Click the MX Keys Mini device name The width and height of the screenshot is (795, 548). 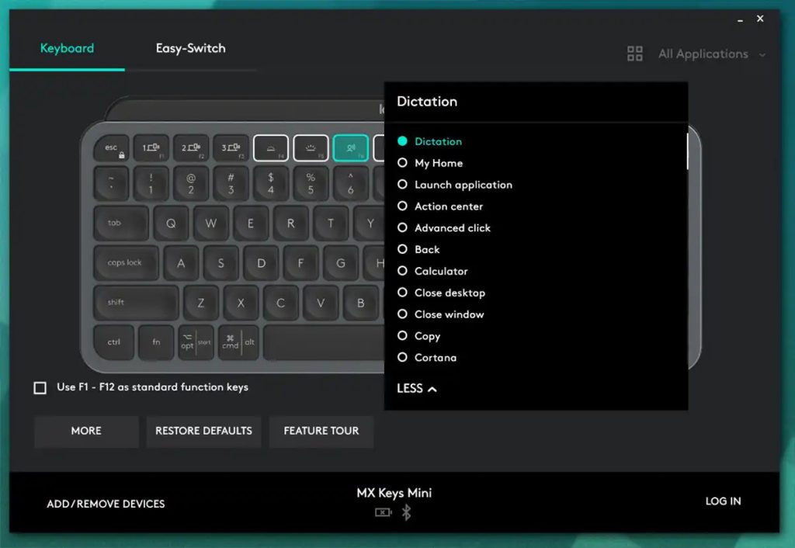pos(394,493)
